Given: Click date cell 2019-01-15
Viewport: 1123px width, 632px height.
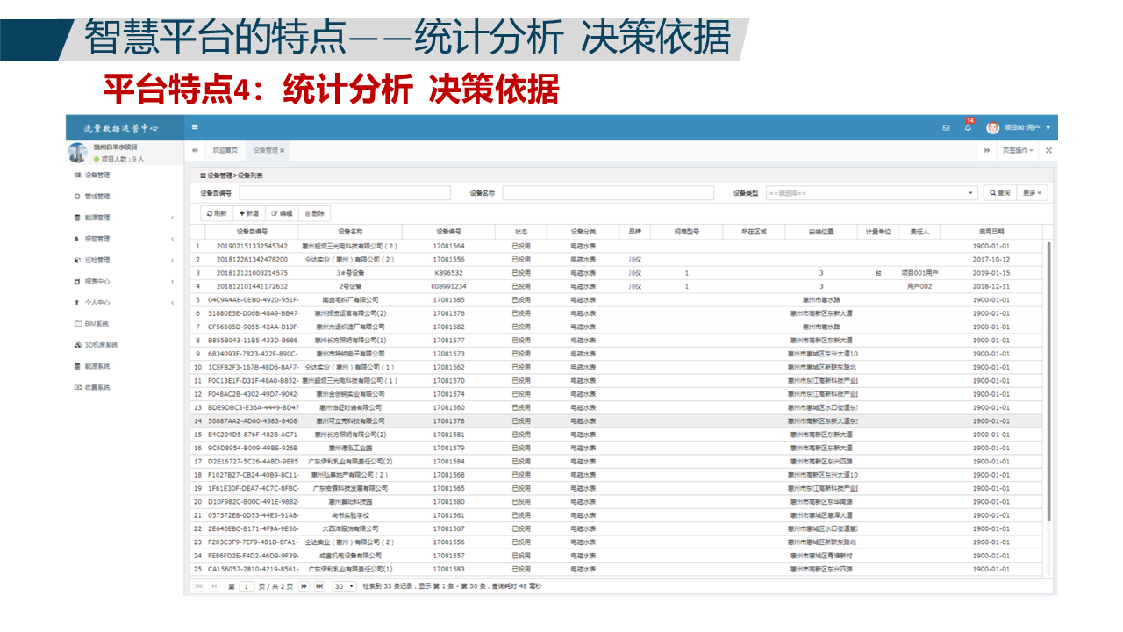Looking at the screenshot, I should 991,273.
